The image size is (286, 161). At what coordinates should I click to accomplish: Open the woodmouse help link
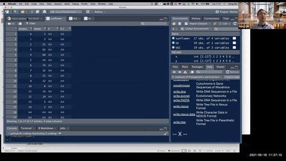point(181,85)
